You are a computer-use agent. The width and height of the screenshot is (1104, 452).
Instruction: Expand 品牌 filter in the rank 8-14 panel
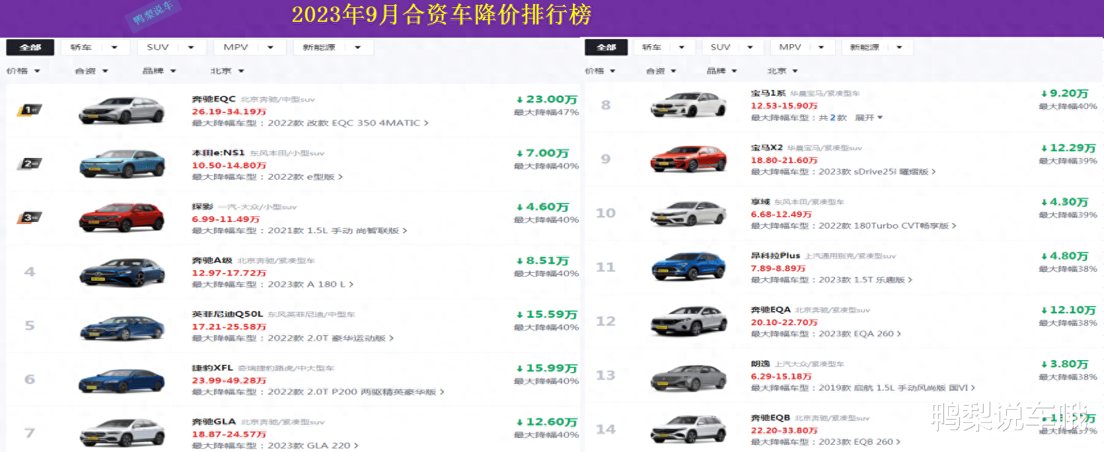click(x=721, y=71)
